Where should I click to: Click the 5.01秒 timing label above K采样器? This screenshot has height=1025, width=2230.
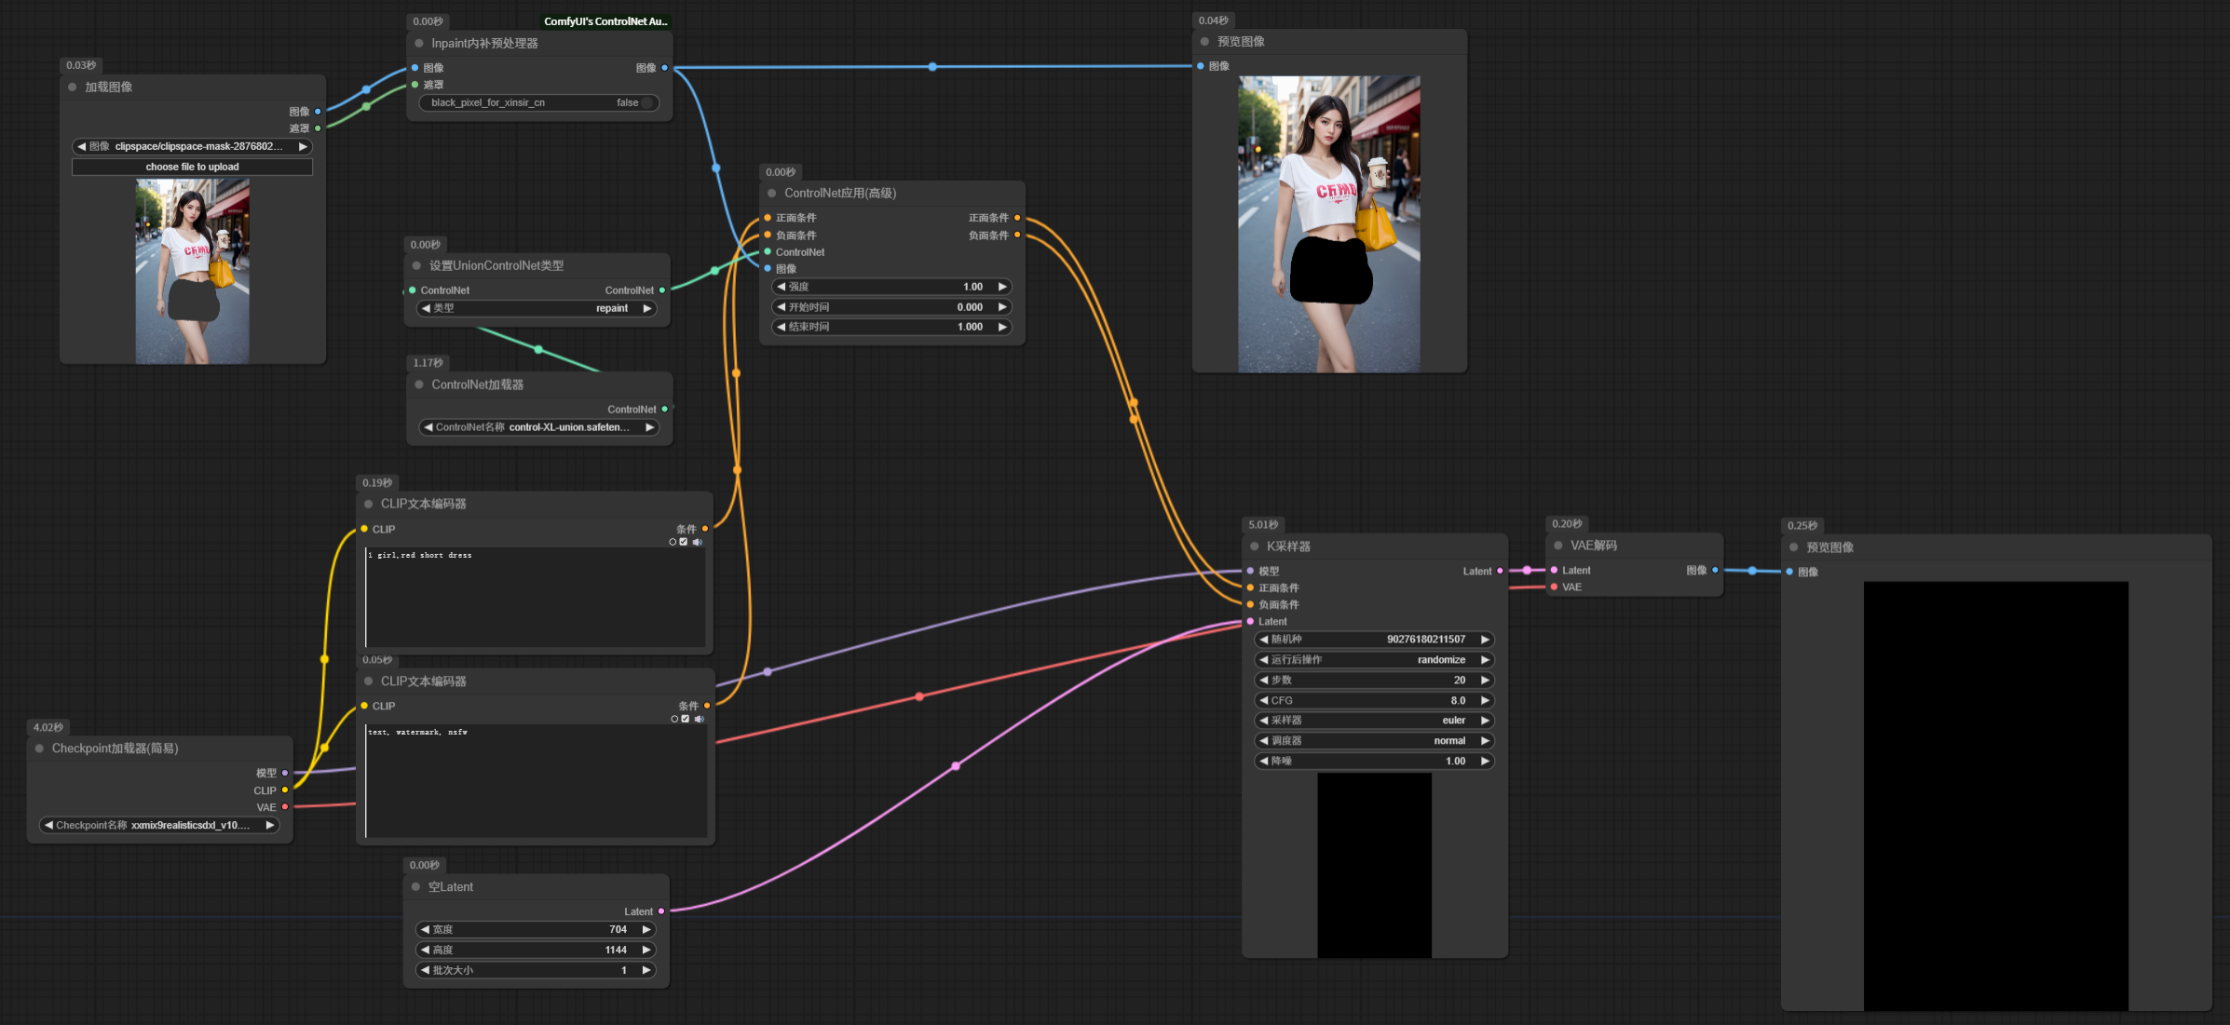point(1263,525)
